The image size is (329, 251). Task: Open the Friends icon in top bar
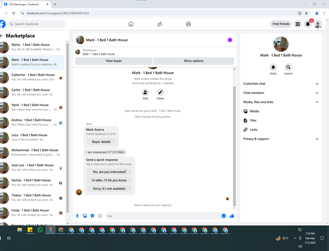pos(160,24)
